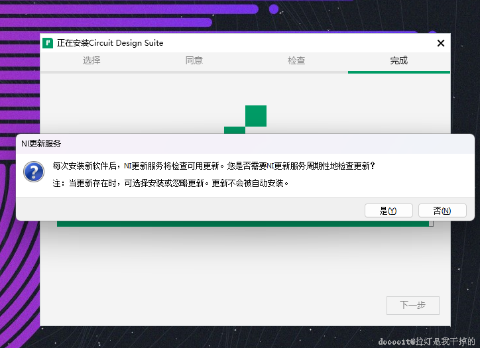Click the green NI logo graphic in installer
The width and height of the screenshot is (480, 348).
[245, 119]
